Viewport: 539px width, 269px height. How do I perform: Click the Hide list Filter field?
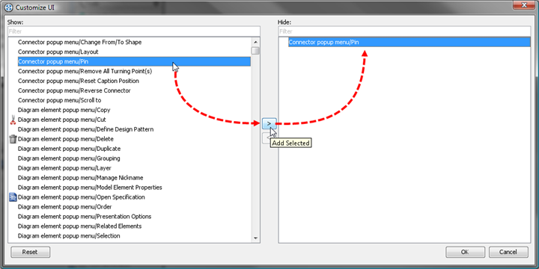pyautogui.click(x=404, y=31)
